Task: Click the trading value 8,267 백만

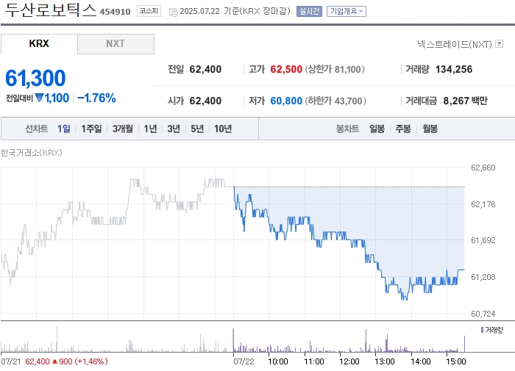Action: [x=466, y=101]
